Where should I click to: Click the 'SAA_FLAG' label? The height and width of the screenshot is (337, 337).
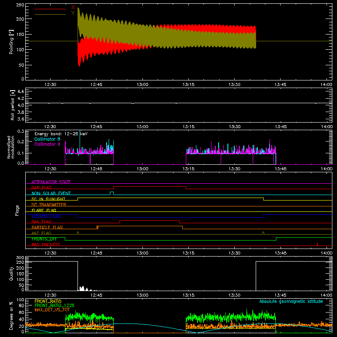tap(41, 222)
